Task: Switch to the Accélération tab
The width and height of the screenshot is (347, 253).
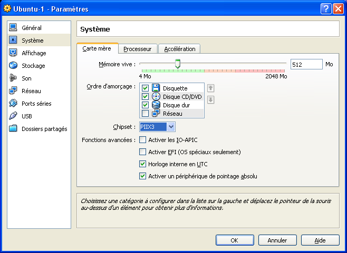Action: [x=179, y=49]
